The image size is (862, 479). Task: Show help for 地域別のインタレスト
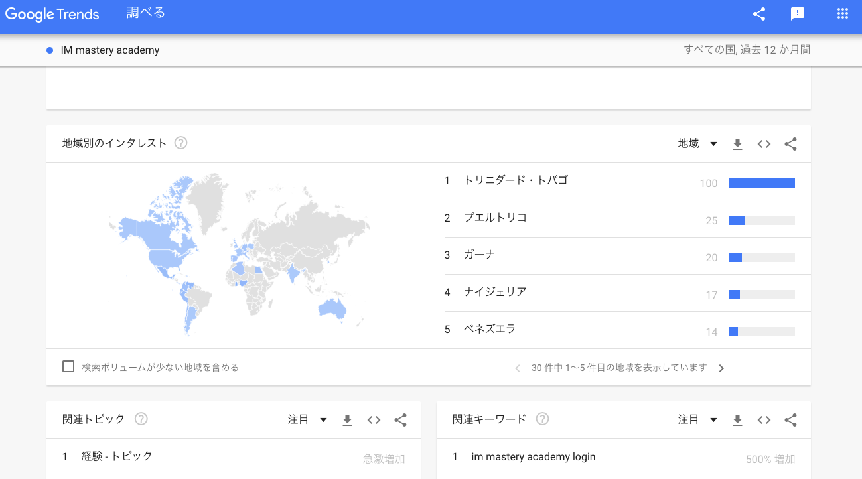point(180,143)
